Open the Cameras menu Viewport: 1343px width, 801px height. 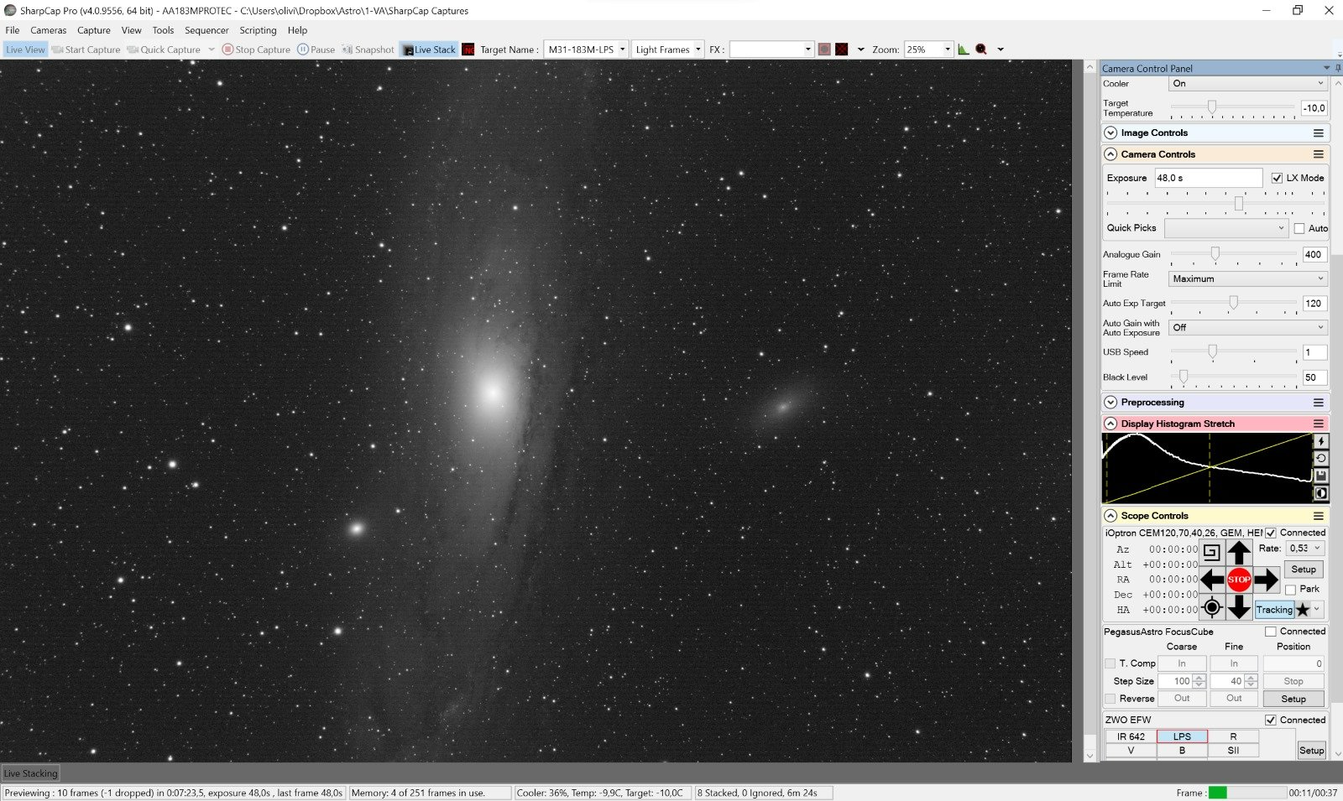coord(49,30)
